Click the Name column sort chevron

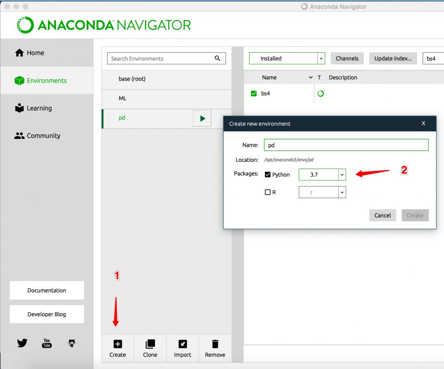310,77
